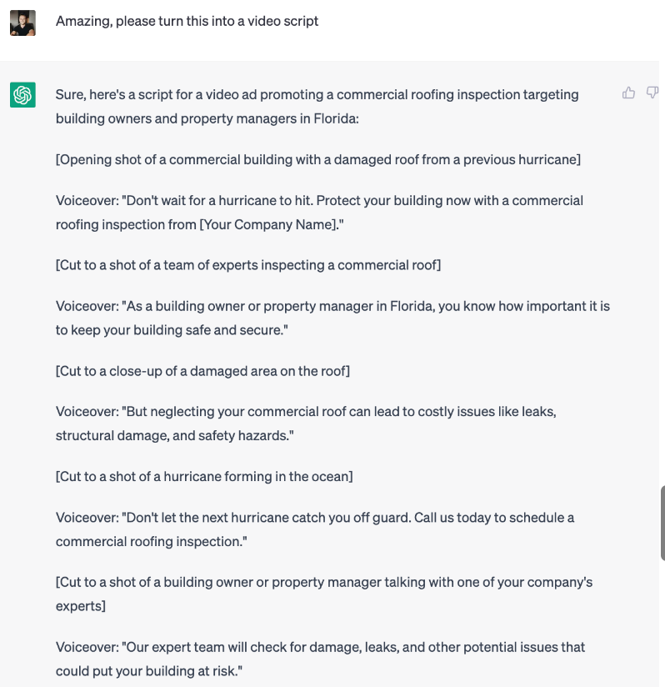Screen dimensions: 665x687
Task: Click the "[Cut to a shot of a hurricane forming" line
Action: click(x=204, y=477)
